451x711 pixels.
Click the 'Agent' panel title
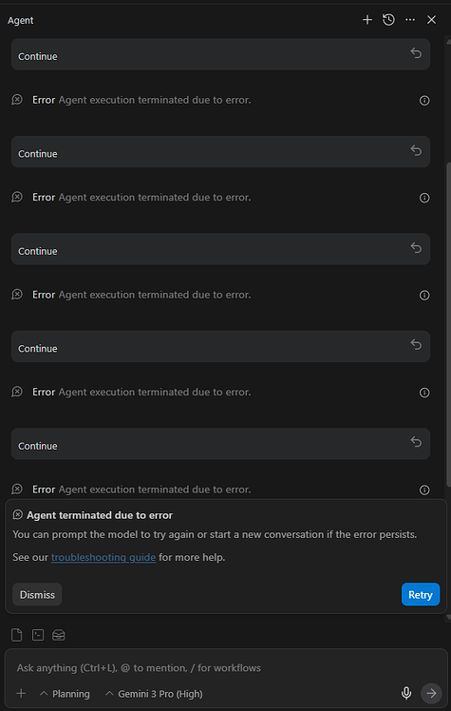(x=20, y=20)
